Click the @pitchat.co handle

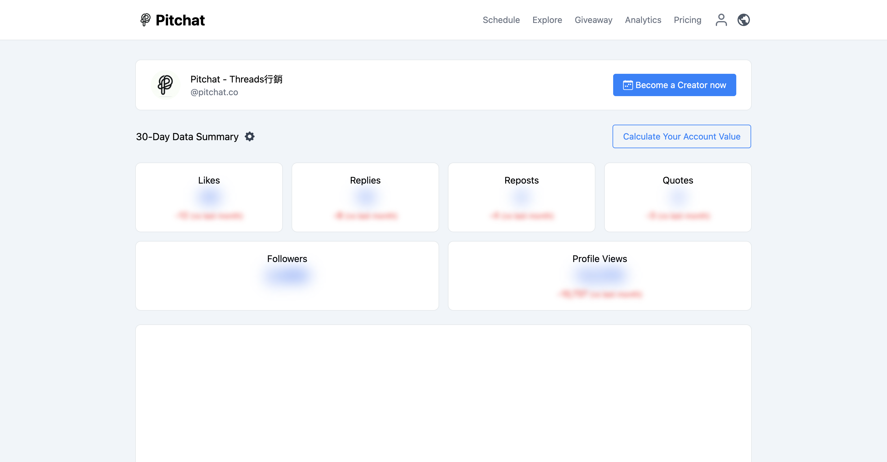click(x=214, y=92)
